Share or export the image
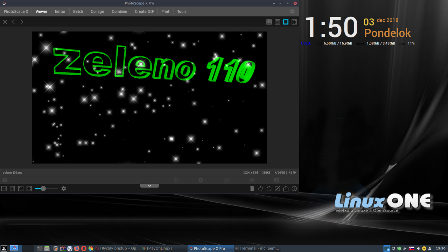The width and height of the screenshot is (448, 252). 286,189
